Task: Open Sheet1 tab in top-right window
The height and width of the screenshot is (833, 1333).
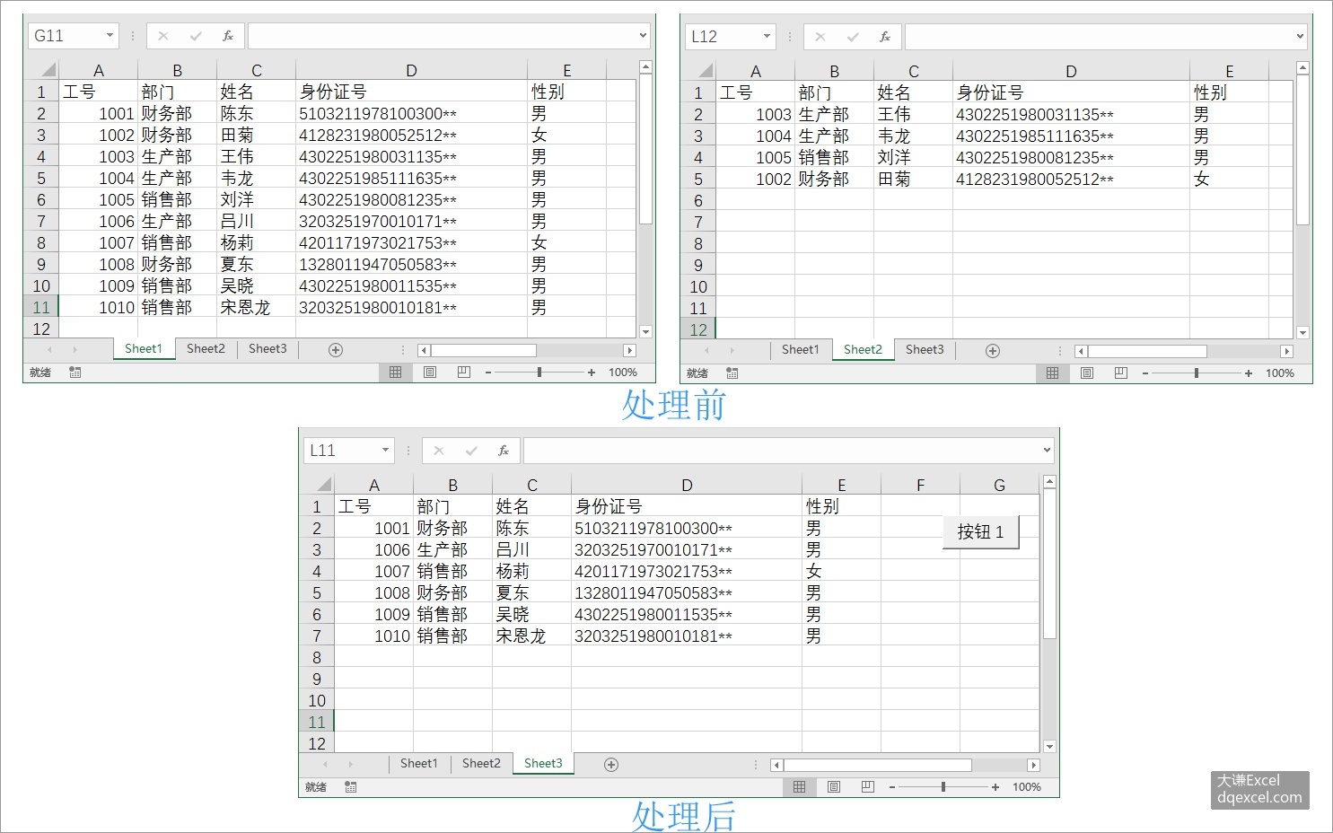Action: [800, 350]
